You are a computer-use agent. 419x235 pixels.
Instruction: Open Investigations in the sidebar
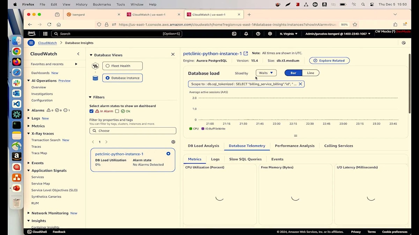[x=42, y=94]
